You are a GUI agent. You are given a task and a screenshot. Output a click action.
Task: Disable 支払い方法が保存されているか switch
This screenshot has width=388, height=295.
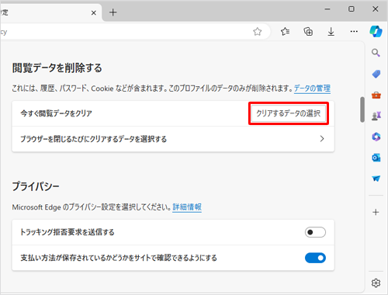(315, 258)
